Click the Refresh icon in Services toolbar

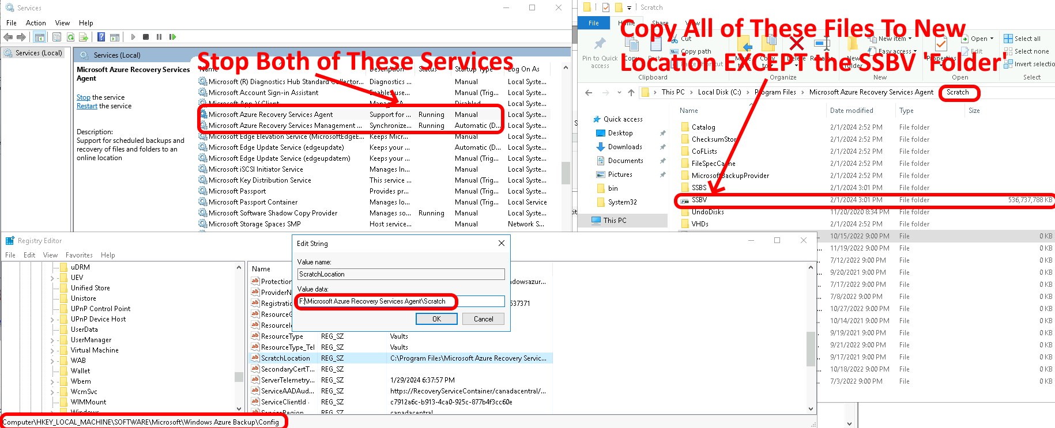(70, 37)
